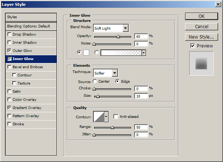Click the contour curve thumbnail
223x162 pixels.
[x=98, y=116]
